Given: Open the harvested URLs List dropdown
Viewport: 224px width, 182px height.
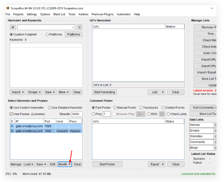Looking at the screenshot, I should (x=156, y=92).
